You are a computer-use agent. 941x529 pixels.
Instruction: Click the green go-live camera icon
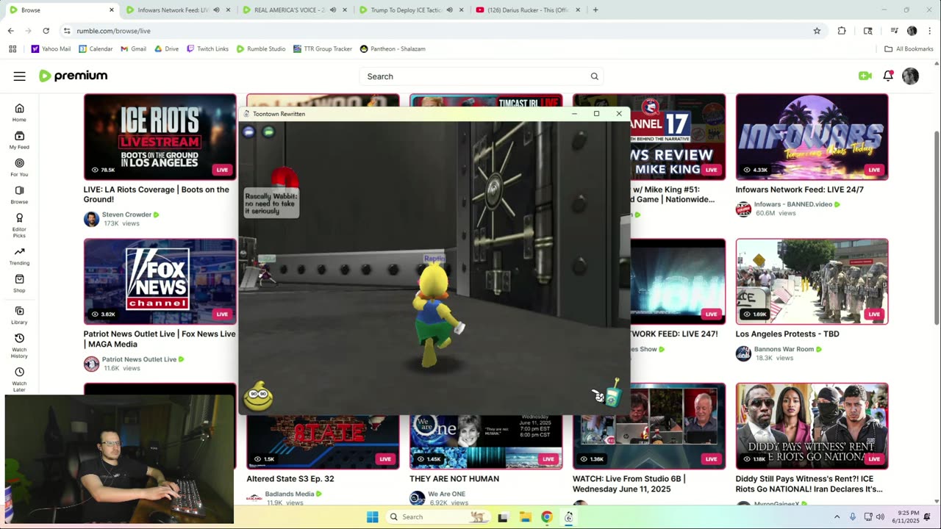[865, 76]
